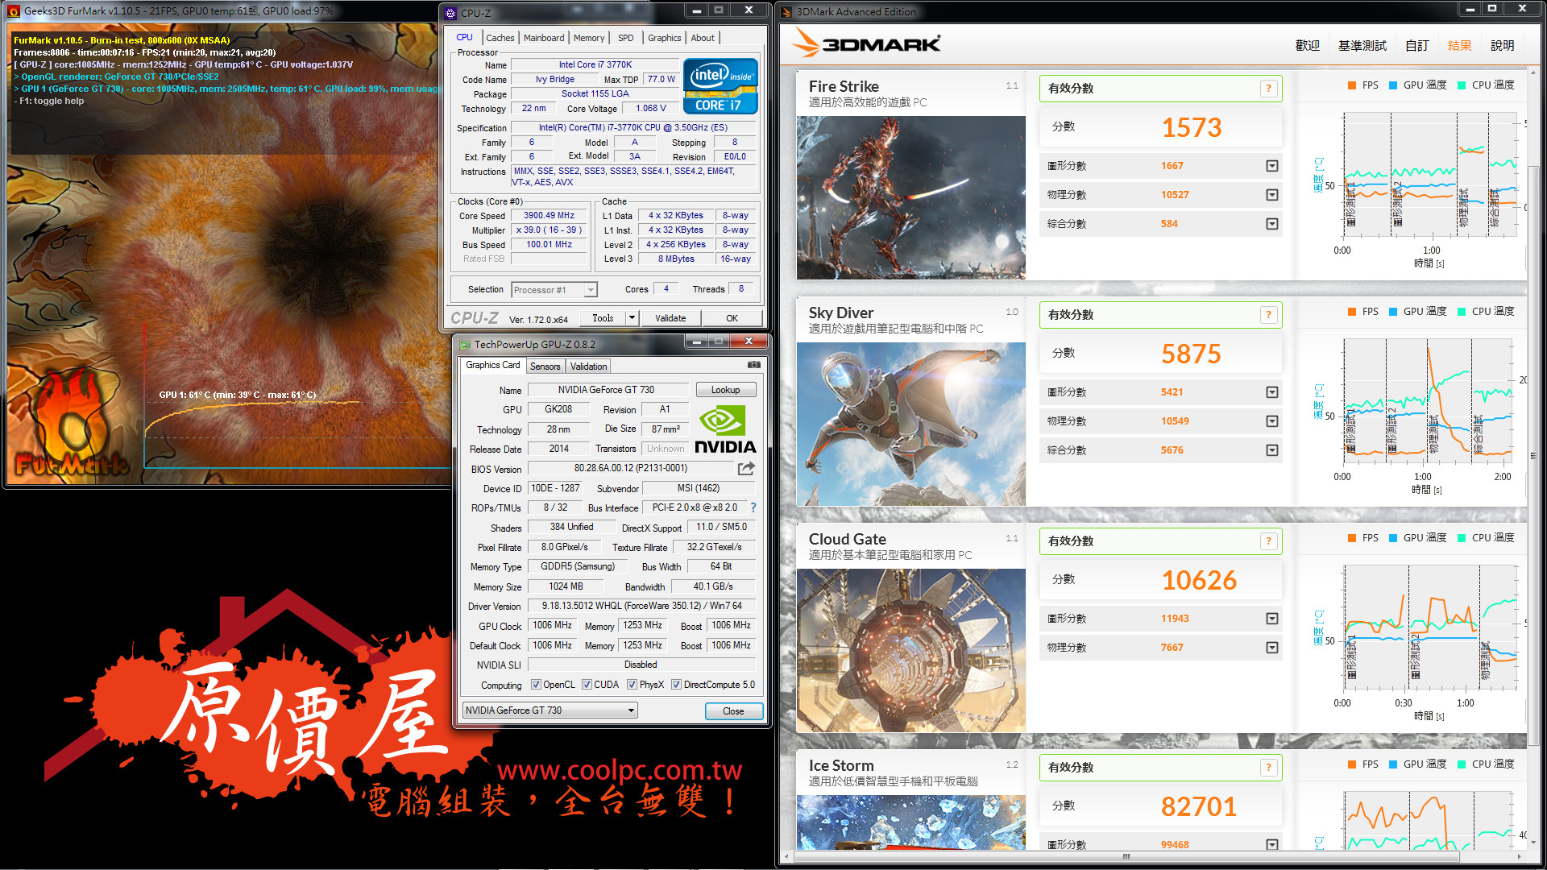Toggle the DirectCompute 5.0 checkbox

[676, 685]
